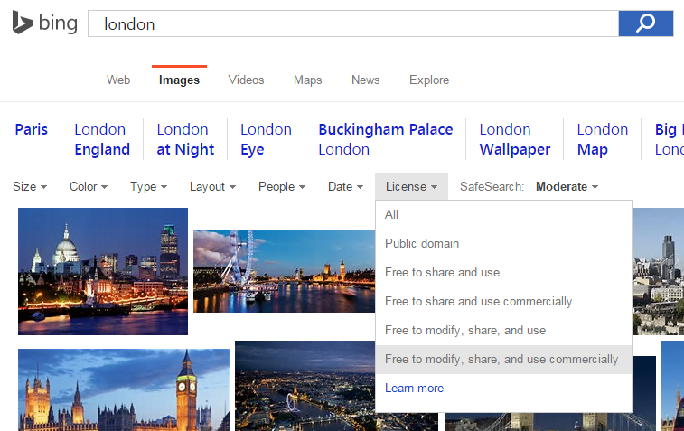Choose All in License menu
684x431 pixels.
504,215
